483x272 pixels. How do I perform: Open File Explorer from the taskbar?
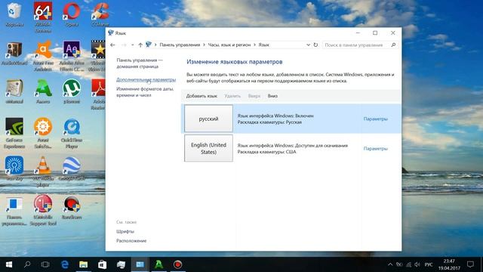(x=84, y=264)
